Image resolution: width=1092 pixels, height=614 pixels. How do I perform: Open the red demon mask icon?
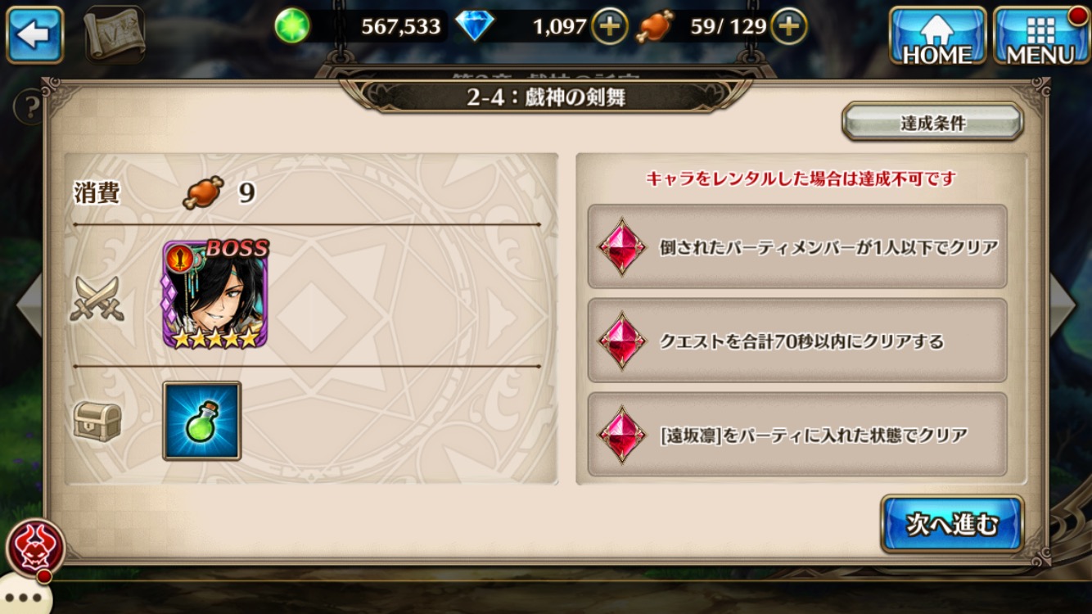35,547
